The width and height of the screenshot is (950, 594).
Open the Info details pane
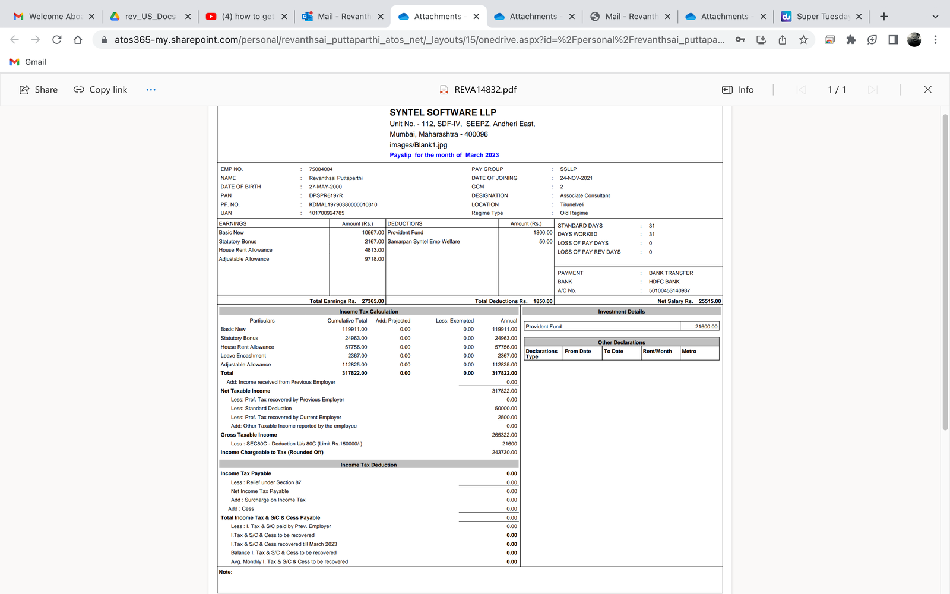737,90
